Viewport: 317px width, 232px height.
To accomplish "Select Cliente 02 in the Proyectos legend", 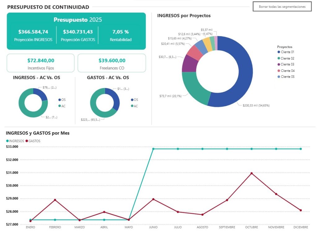I will click(x=287, y=58).
